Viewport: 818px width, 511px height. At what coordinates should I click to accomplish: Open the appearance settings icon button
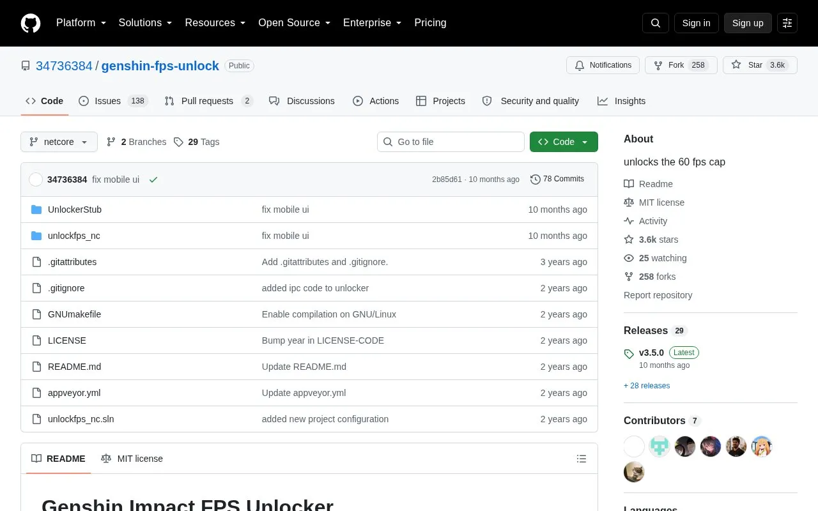pyautogui.click(x=787, y=23)
